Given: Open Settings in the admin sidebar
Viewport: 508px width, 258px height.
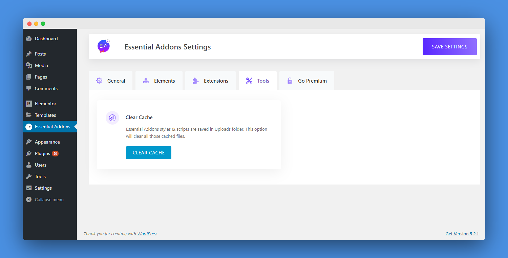Looking at the screenshot, I should (x=50, y=188).
